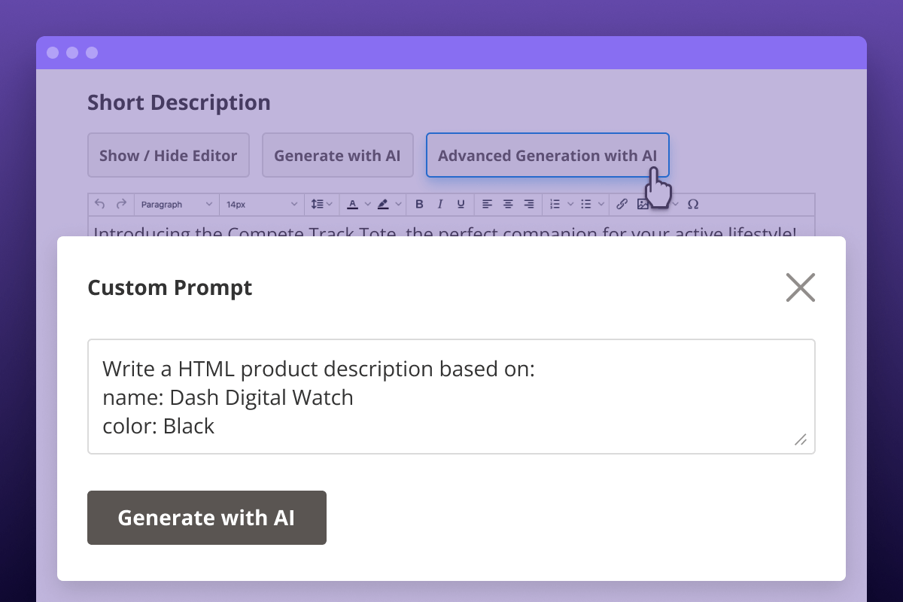Toggle italic formatting
Screen dimensions: 903x602
pyautogui.click(x=440, y=204)
